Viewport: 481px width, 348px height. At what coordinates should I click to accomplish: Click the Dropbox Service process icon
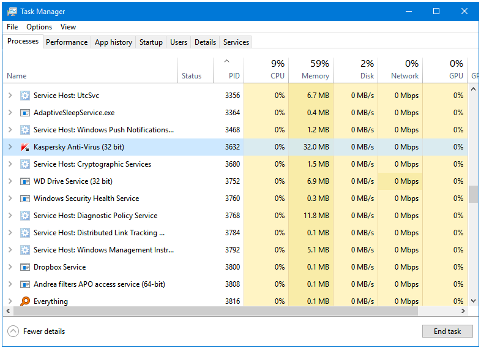(25, 267)
